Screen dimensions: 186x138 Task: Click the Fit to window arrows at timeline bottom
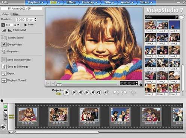pos(11,132)
